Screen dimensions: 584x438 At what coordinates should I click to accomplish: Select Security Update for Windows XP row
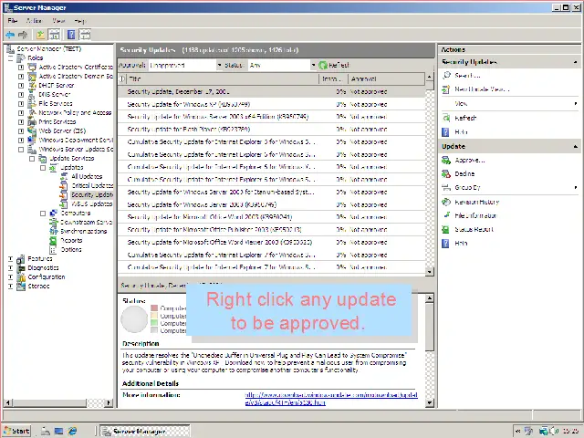pos(271,104)
